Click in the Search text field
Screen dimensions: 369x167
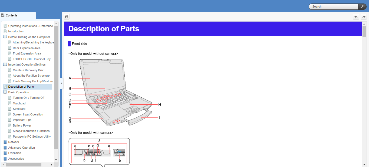334,6
